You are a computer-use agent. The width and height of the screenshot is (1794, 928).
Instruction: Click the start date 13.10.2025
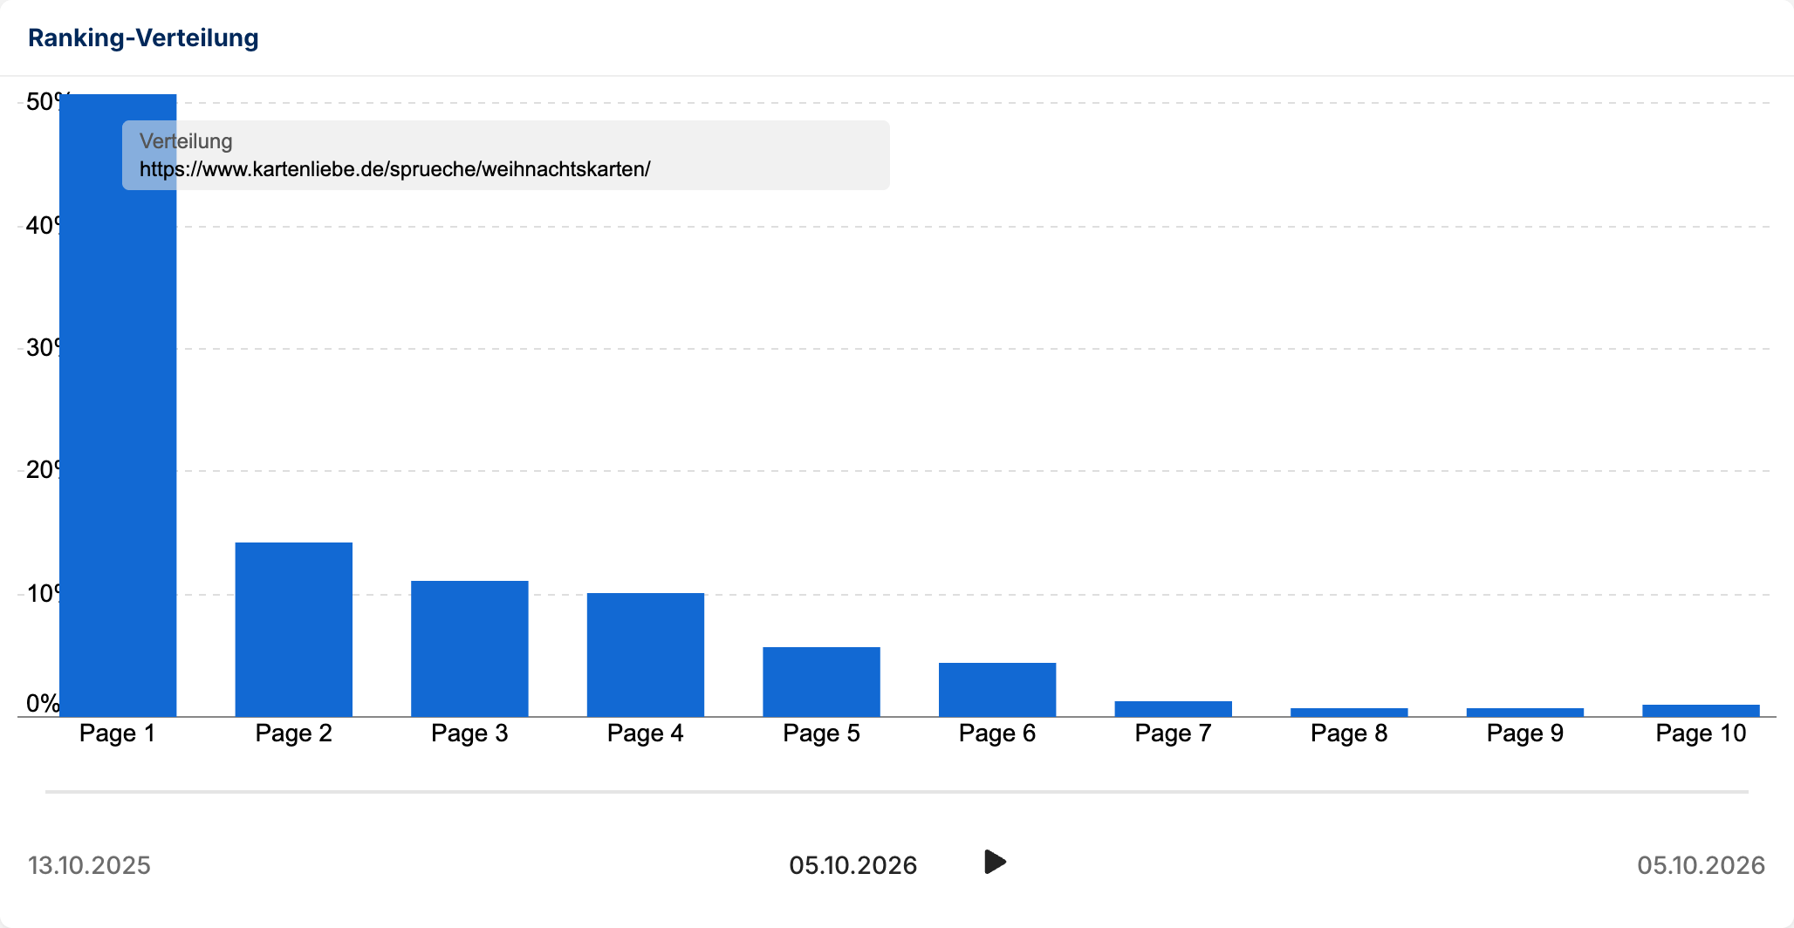[90, 865]
